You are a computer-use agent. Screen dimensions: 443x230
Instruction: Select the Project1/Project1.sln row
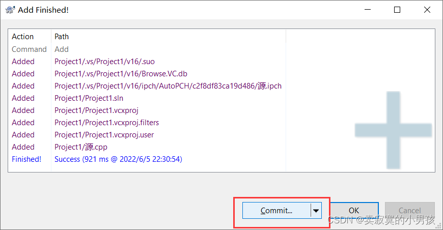pos(147,98)
